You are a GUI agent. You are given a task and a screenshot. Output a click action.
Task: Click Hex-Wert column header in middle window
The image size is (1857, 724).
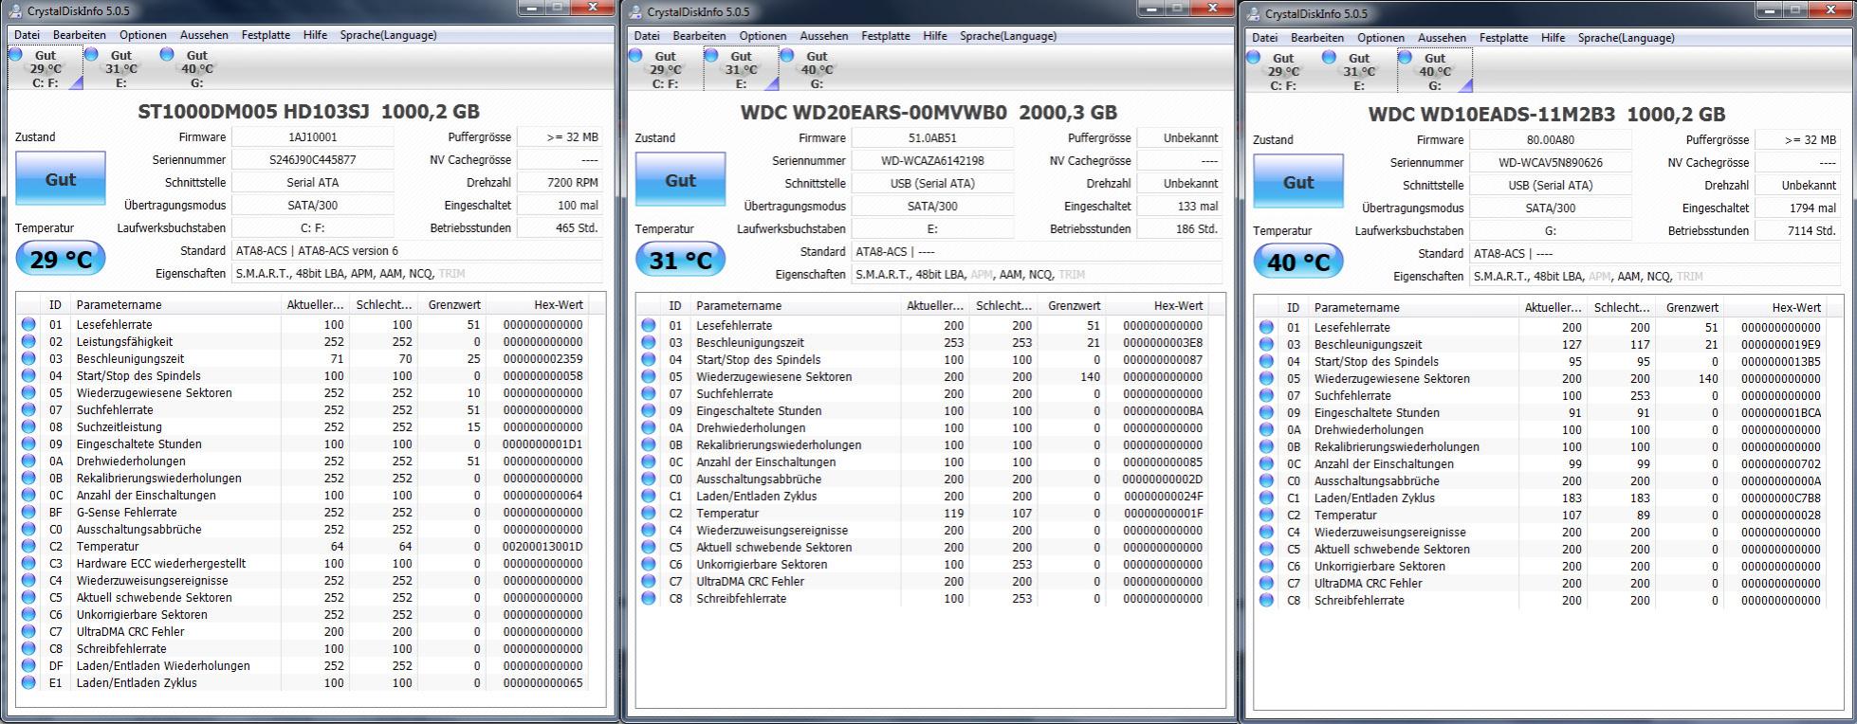click(1158, 306)
